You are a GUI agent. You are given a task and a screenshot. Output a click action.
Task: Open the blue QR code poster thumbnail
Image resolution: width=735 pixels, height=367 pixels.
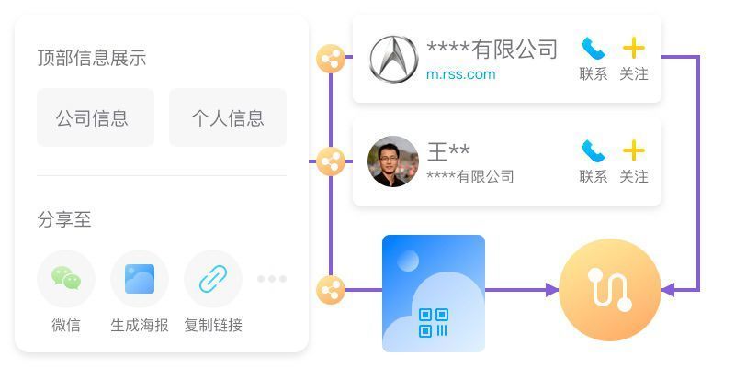[434, 294]
